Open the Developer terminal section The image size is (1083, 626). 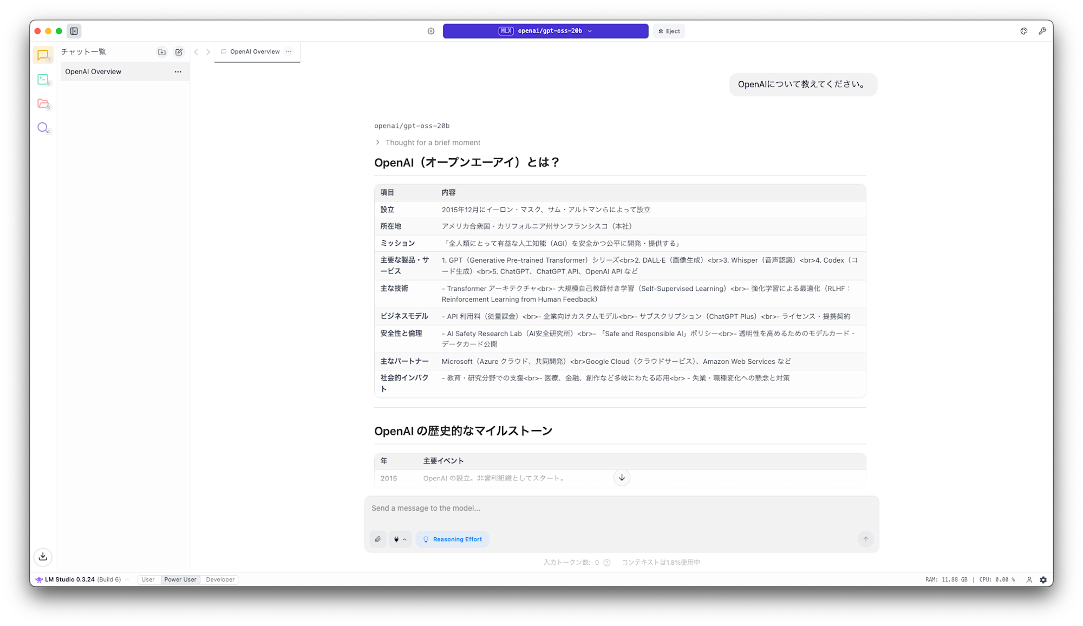click(x=43, y=80)
